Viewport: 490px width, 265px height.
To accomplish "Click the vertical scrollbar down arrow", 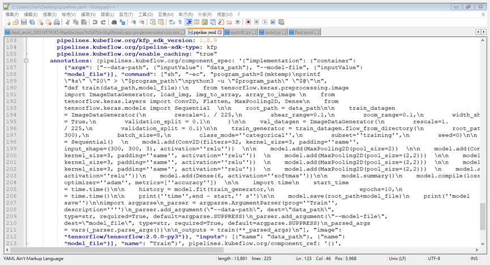I will tap(483, 243).
